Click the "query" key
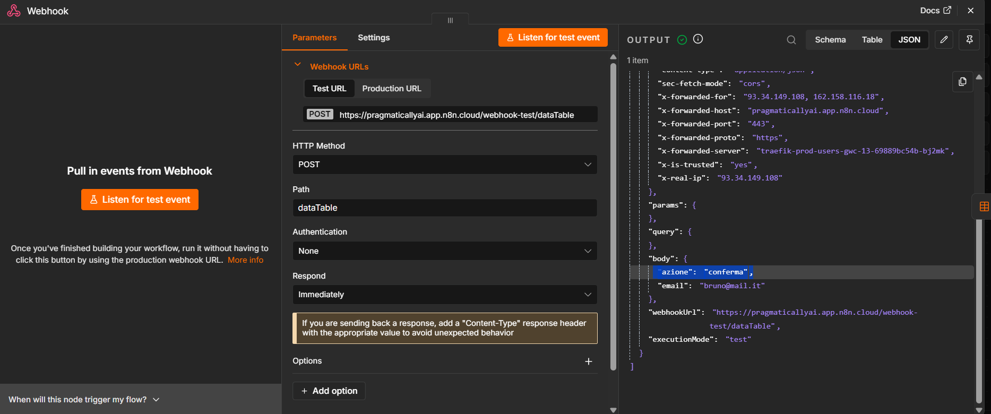 point(664,231)
